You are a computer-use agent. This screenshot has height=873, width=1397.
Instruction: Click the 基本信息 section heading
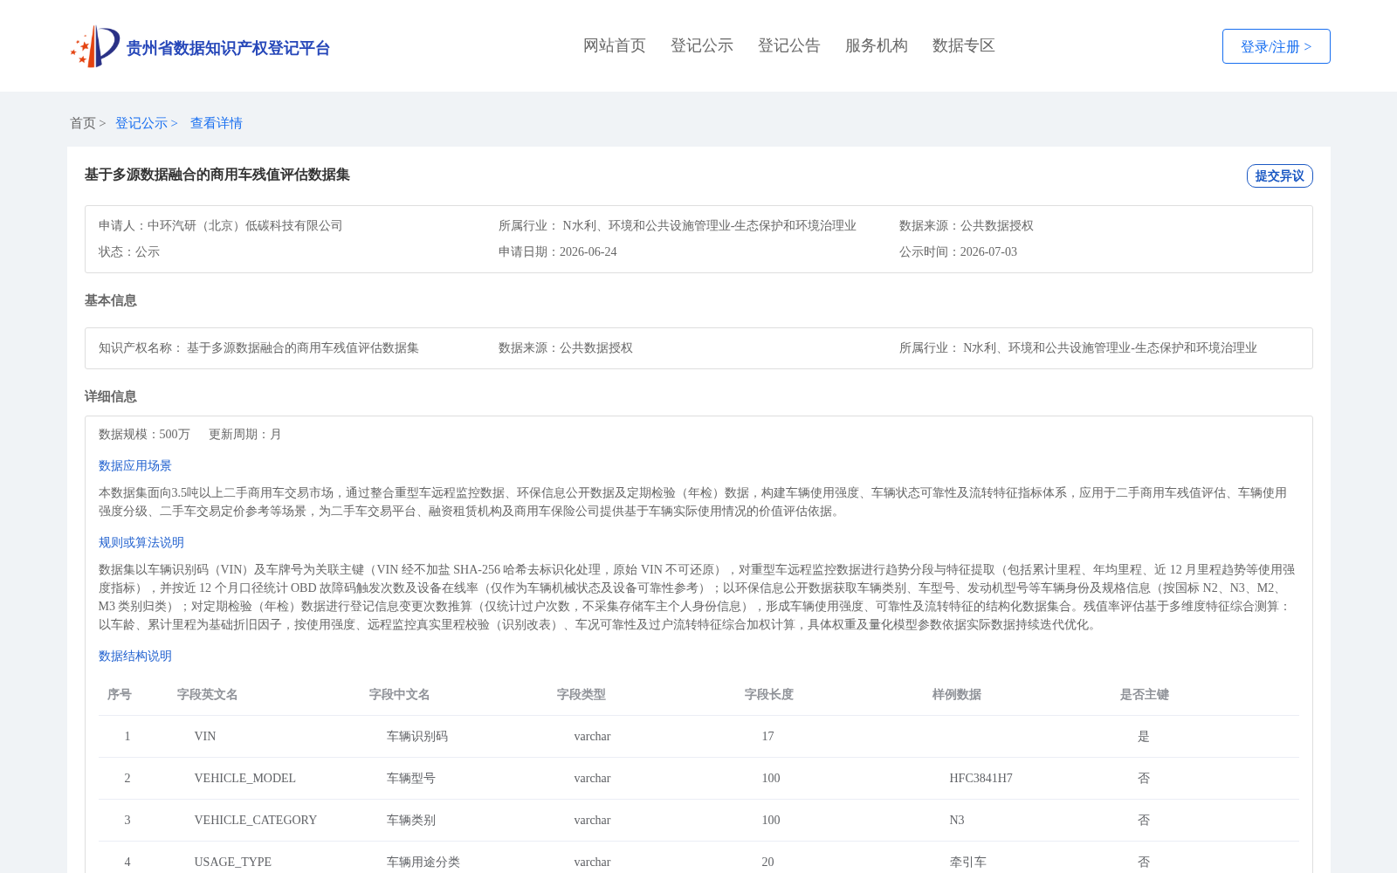pyautogui.click(x=111, y=300)
